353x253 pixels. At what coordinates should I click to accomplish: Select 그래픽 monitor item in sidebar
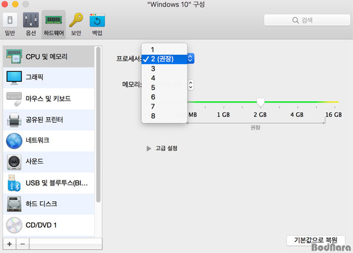[49, 78]
